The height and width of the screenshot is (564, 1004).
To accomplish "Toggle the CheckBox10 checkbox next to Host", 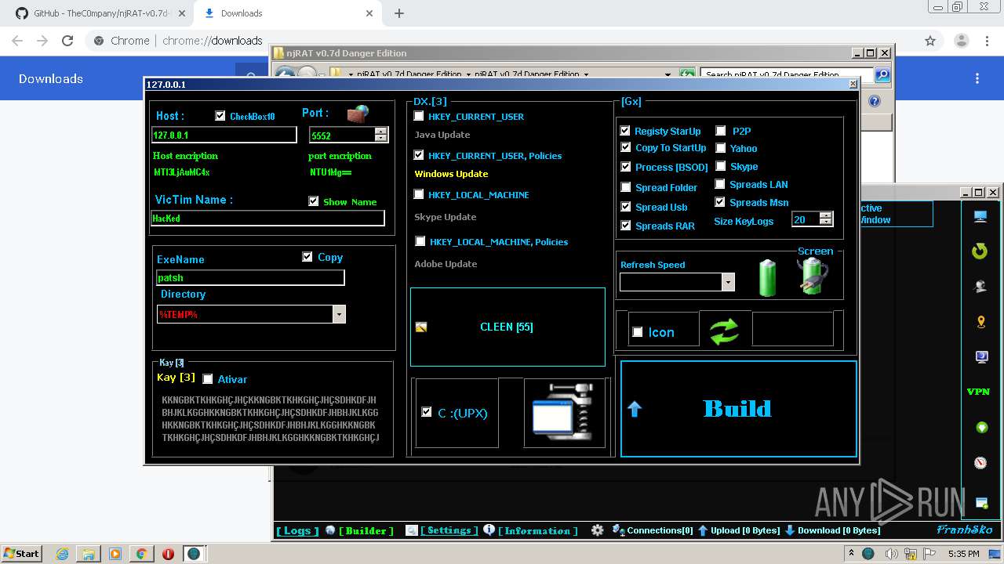I will coord(220,116).
